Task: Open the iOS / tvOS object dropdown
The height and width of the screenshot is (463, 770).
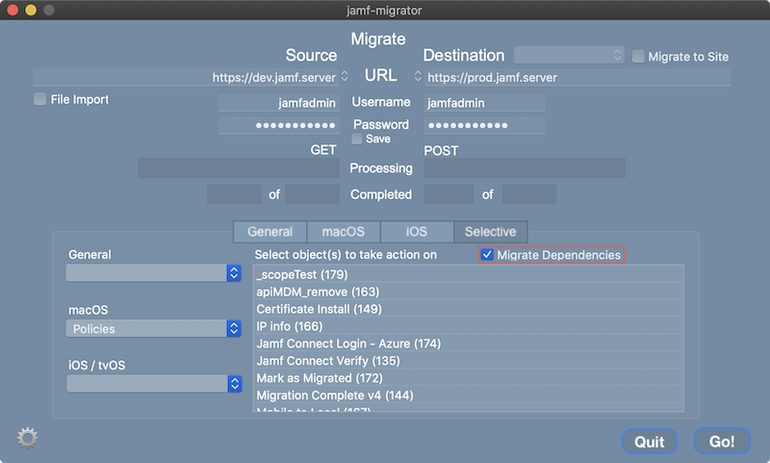Action: [x=154, y=383]
